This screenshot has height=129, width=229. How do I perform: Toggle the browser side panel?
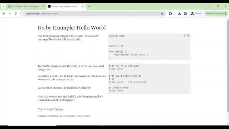(185, 14)
